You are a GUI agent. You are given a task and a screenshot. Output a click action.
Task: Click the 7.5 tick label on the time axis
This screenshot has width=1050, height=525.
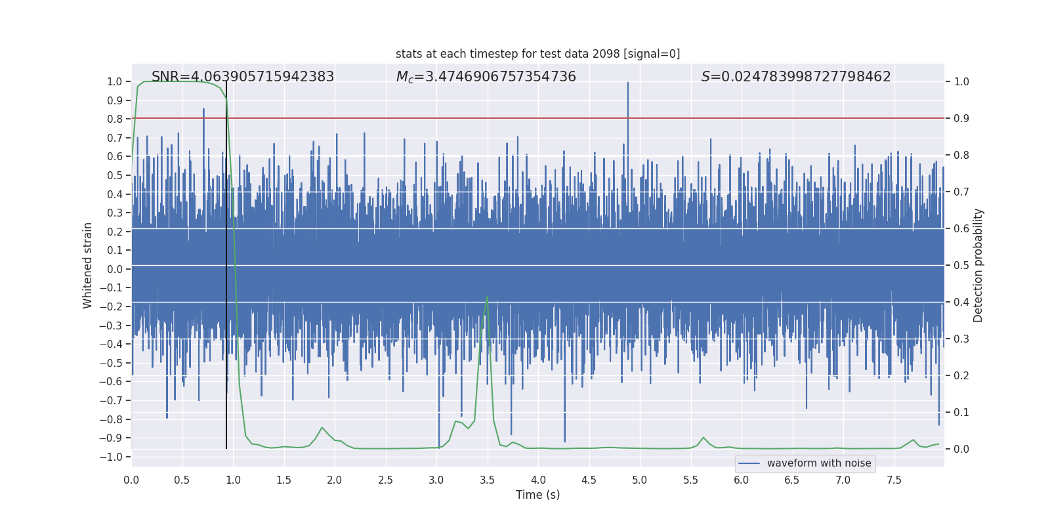point(894,480)
